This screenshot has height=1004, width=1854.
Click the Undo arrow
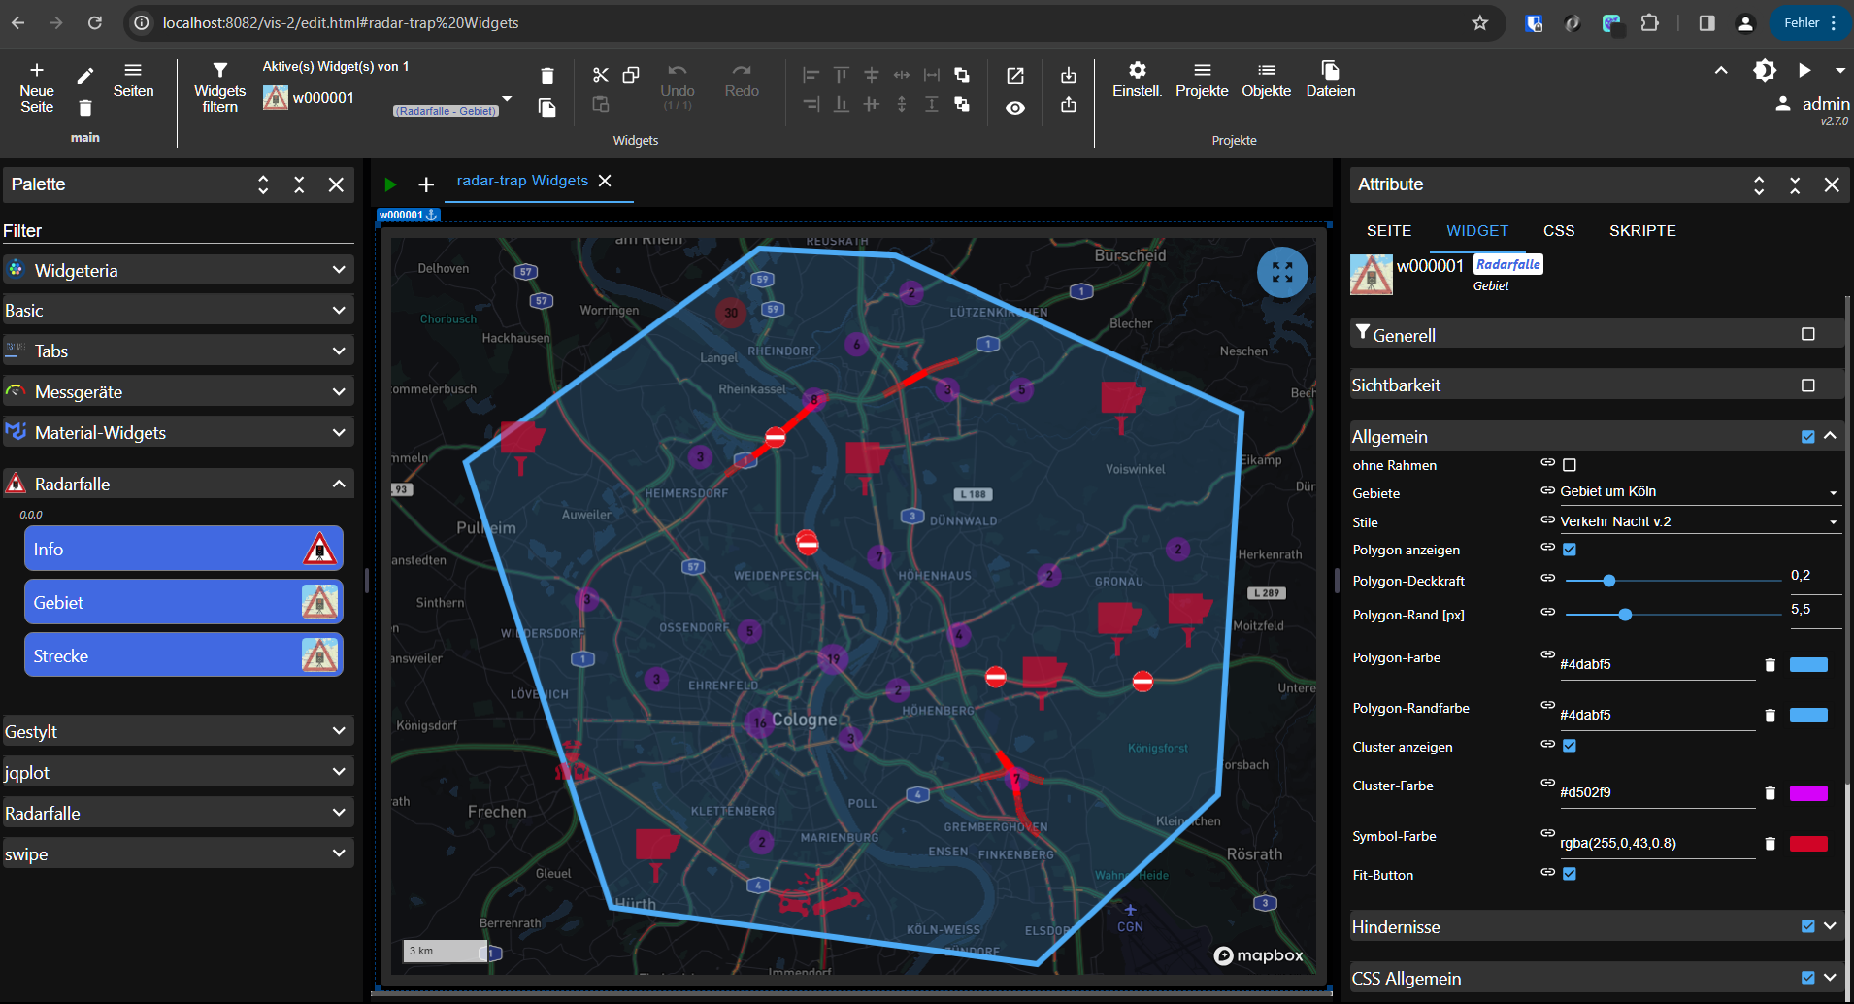pos(678,71)
